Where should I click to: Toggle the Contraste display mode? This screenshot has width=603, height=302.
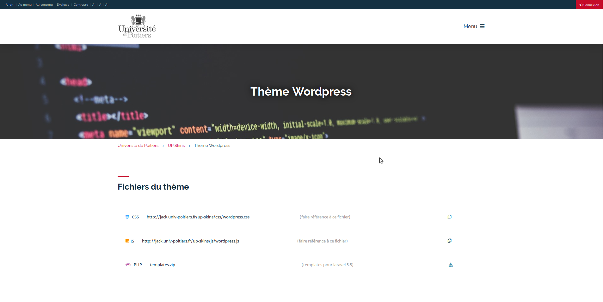tap(81, 5)
